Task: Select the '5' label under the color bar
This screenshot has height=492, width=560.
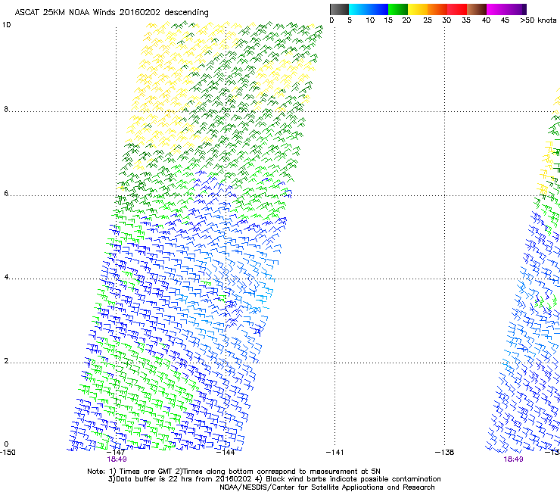Action: coord(350,20)
